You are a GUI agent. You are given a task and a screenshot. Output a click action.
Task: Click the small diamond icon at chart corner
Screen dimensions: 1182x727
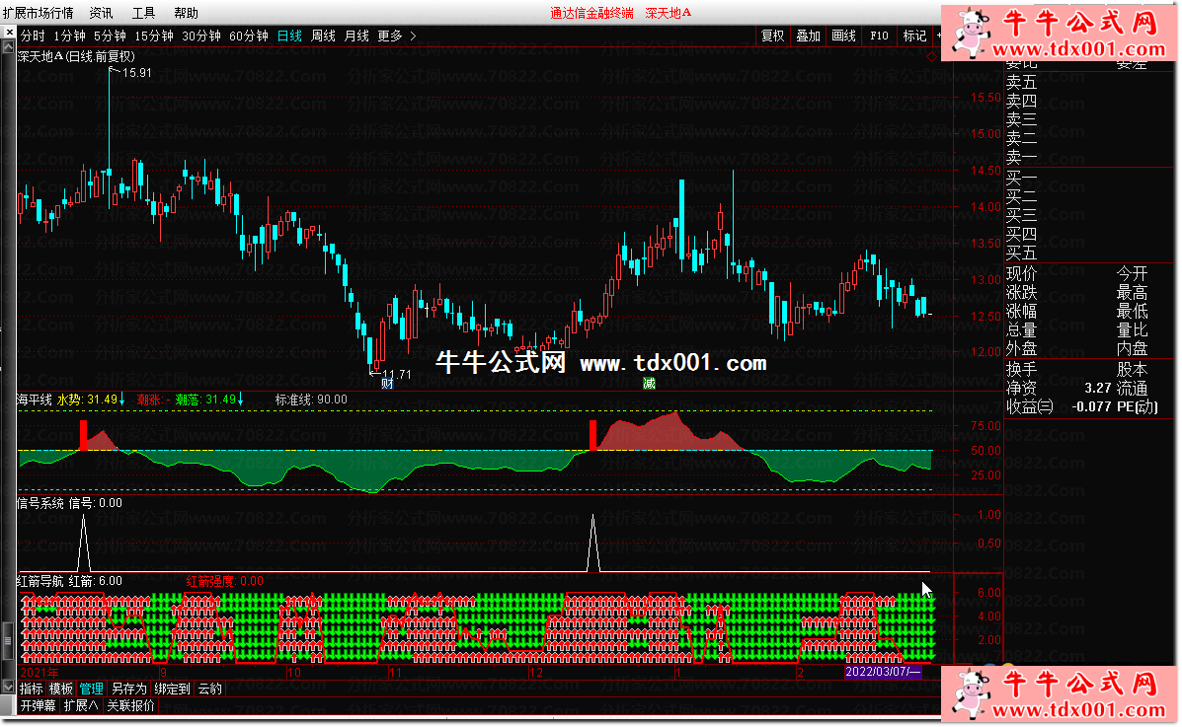click(931, 56)
